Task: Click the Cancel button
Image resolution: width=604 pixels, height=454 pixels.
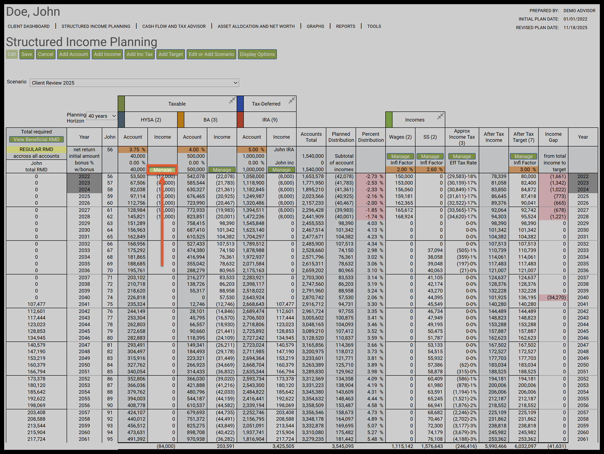Action: click(46, 54)
